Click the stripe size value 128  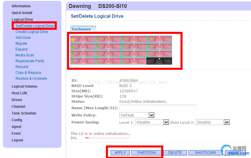point(123,96)
